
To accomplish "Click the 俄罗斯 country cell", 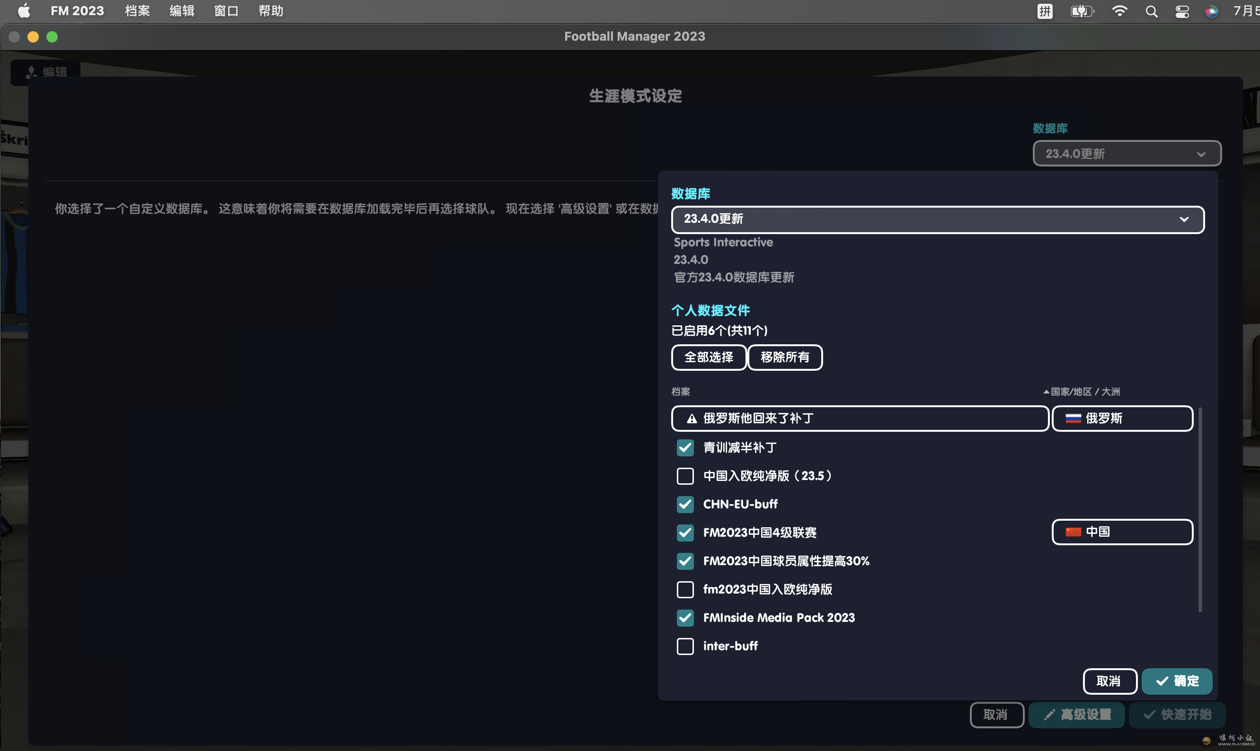I will coord(1122,419).
